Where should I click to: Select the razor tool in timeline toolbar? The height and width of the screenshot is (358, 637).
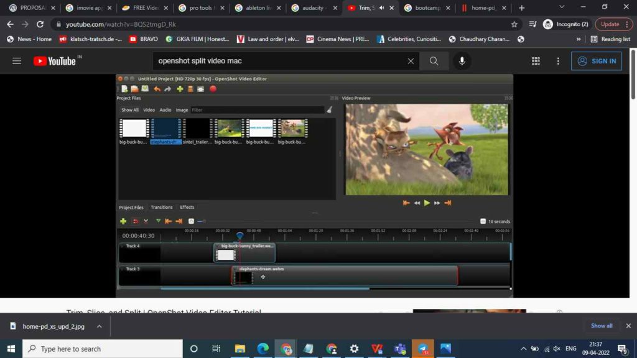tap(146, 221)
